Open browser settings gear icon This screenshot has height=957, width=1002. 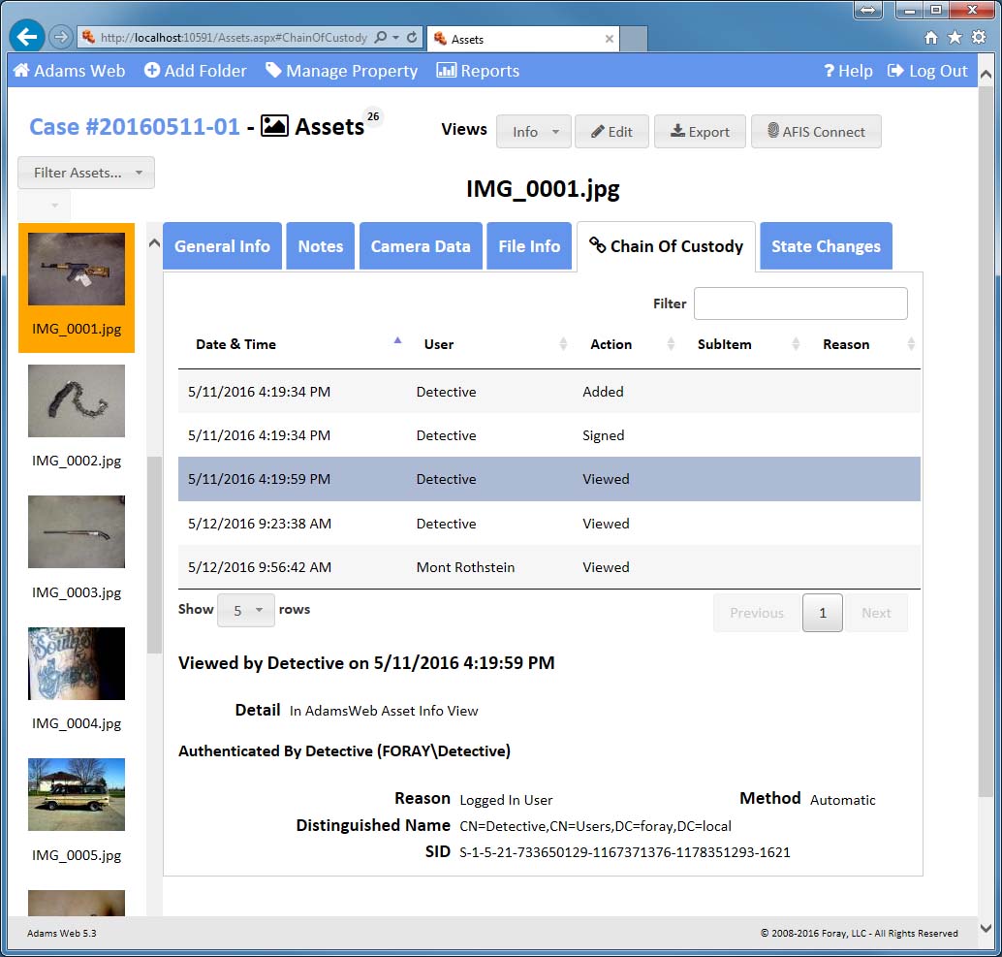tap(978, 37)
